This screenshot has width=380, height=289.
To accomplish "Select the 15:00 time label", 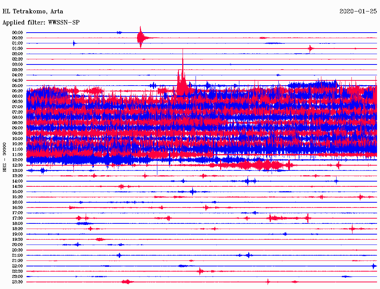I will [17, 192].
